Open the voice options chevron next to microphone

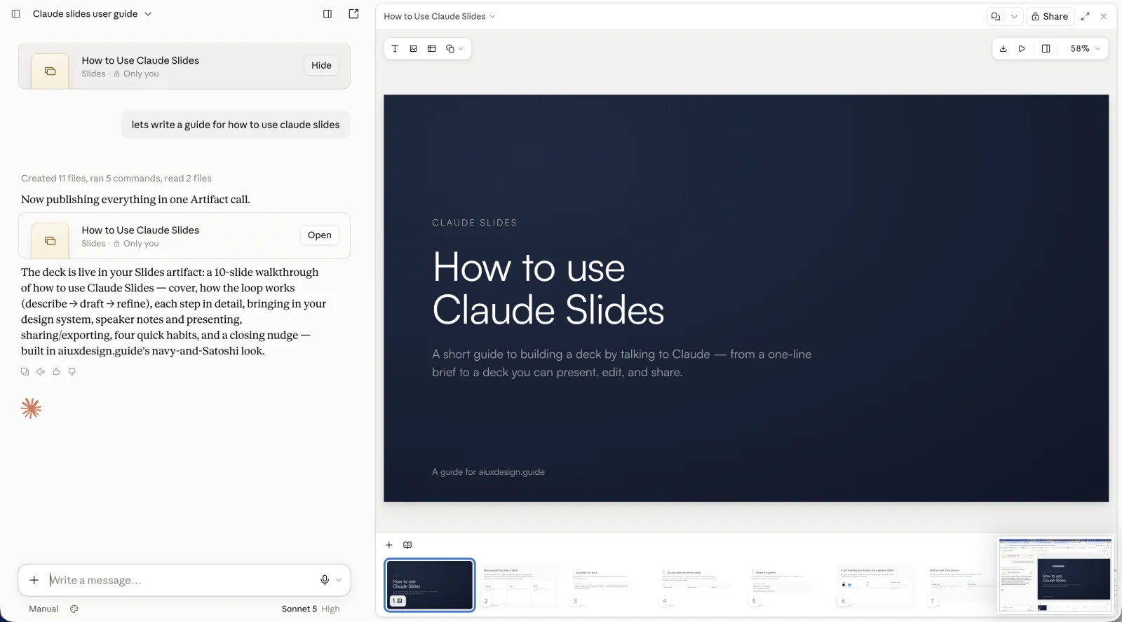(339, 580)
